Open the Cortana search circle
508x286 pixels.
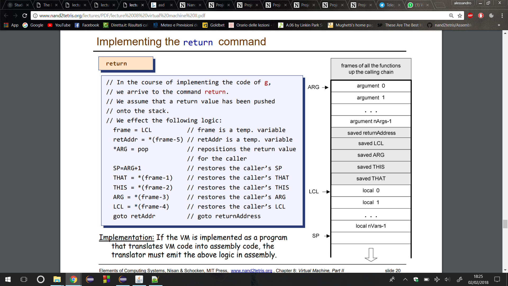41,279
